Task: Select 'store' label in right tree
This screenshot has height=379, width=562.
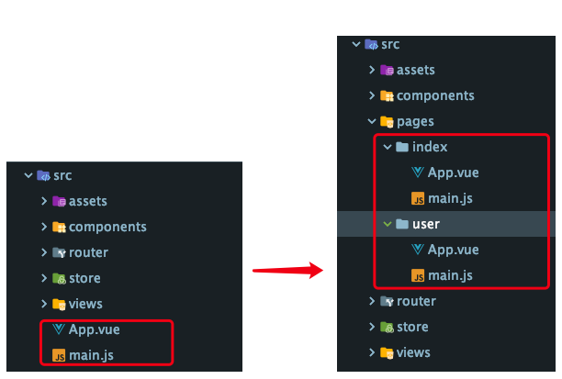Action: 412,327
